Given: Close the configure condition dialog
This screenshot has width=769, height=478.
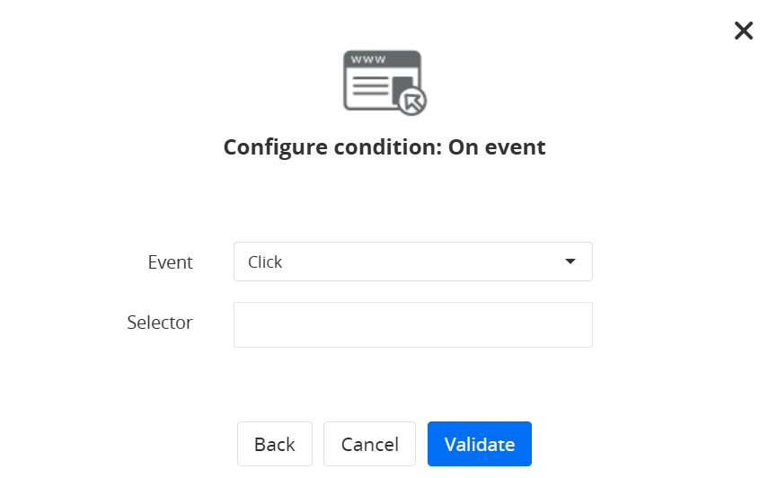Looking at the screenshot, I should pos(744,31).
